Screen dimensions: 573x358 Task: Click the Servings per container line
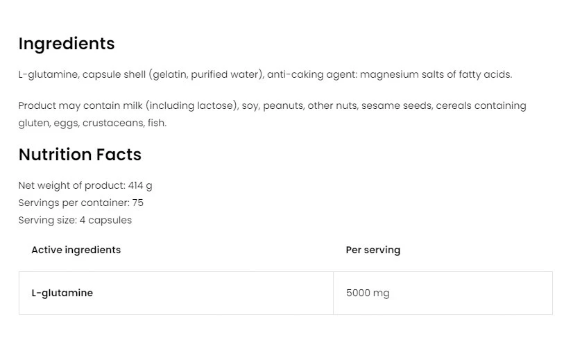pyautogui.click(x=80, y=203)
